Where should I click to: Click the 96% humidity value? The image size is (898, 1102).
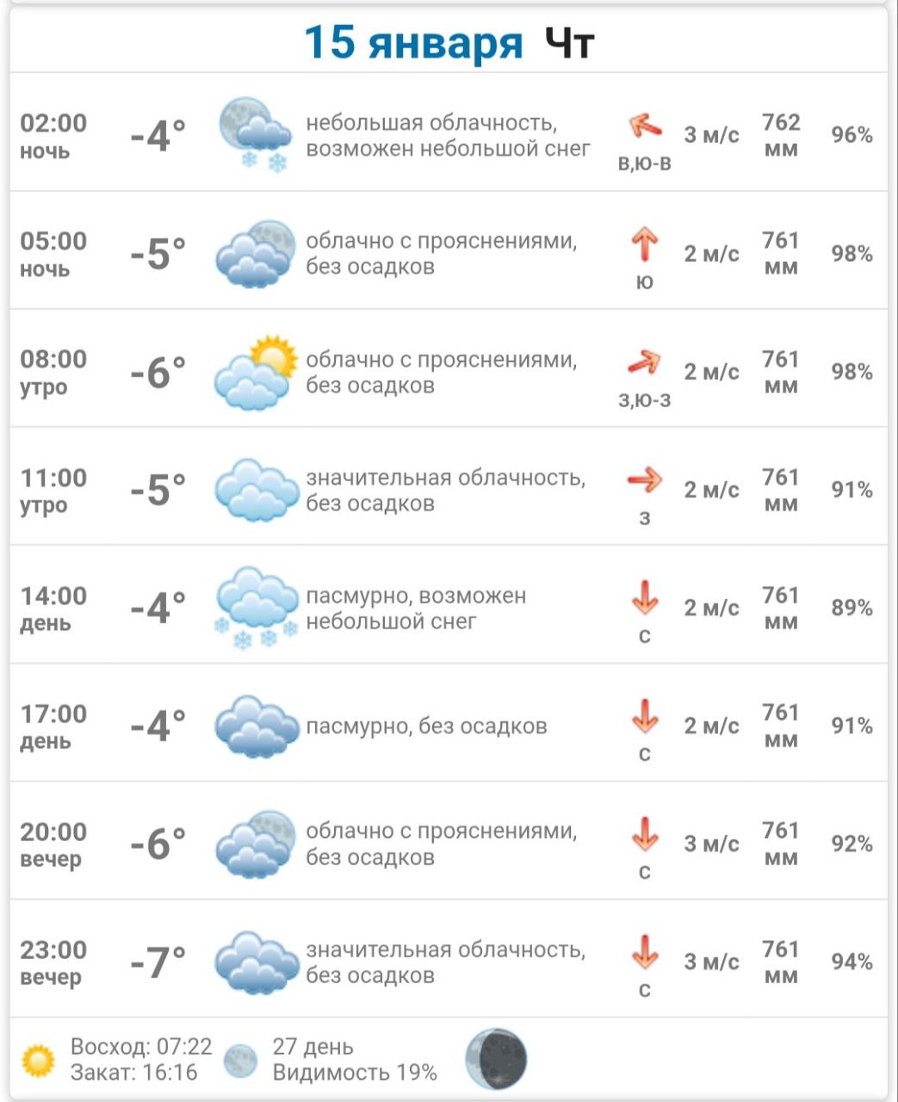pyautogui.click(x=852, y=135)
